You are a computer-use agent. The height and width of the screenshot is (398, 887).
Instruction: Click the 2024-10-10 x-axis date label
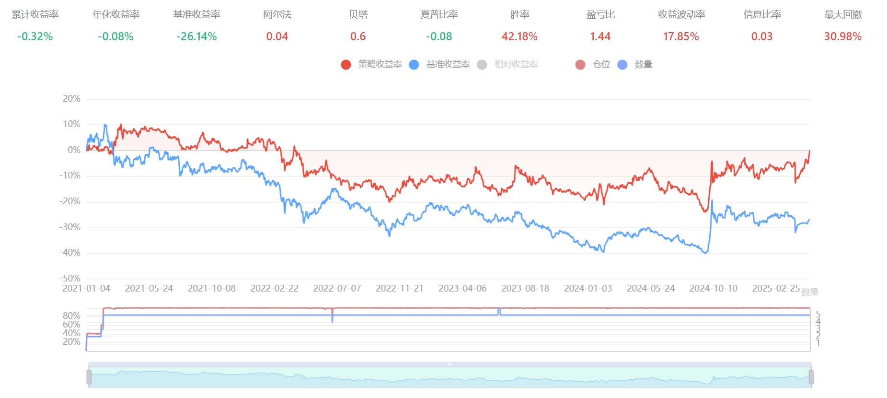point(713,289)
